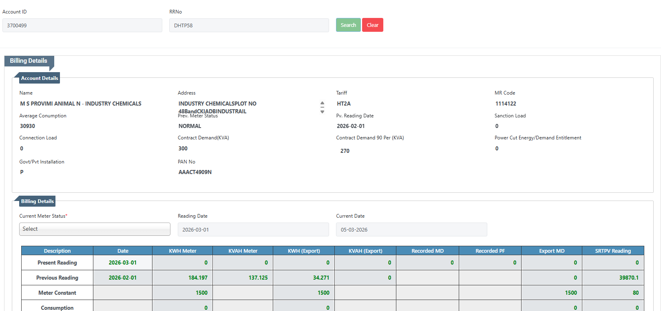Click Present Reading KWH Meter cell
This screenshot has height=311, width=661.
point(182,263)
